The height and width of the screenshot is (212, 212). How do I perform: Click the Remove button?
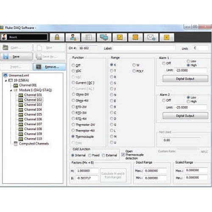pos(49,67)
